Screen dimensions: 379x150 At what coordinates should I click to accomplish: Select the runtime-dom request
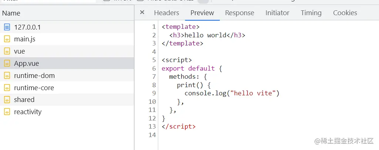67,76
